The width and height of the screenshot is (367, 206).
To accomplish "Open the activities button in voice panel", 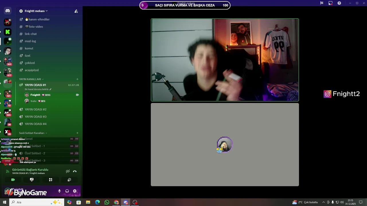I will tap(50, 180).
